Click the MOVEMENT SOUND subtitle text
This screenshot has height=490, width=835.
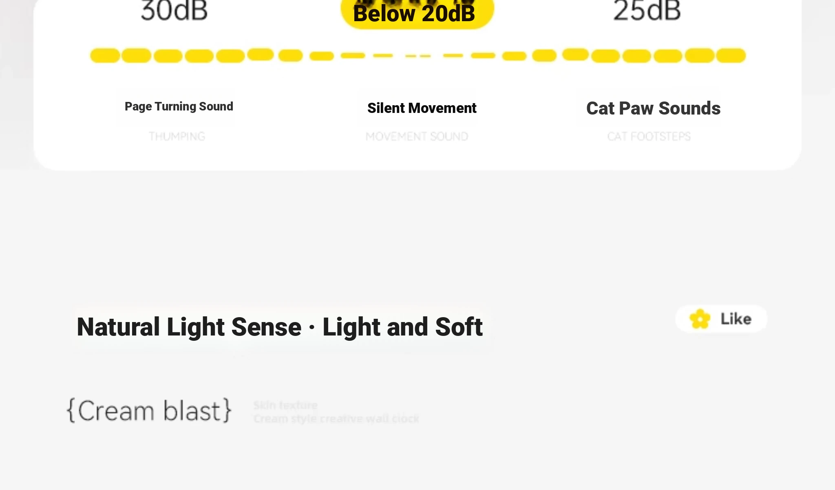click(x=417, y=136)
